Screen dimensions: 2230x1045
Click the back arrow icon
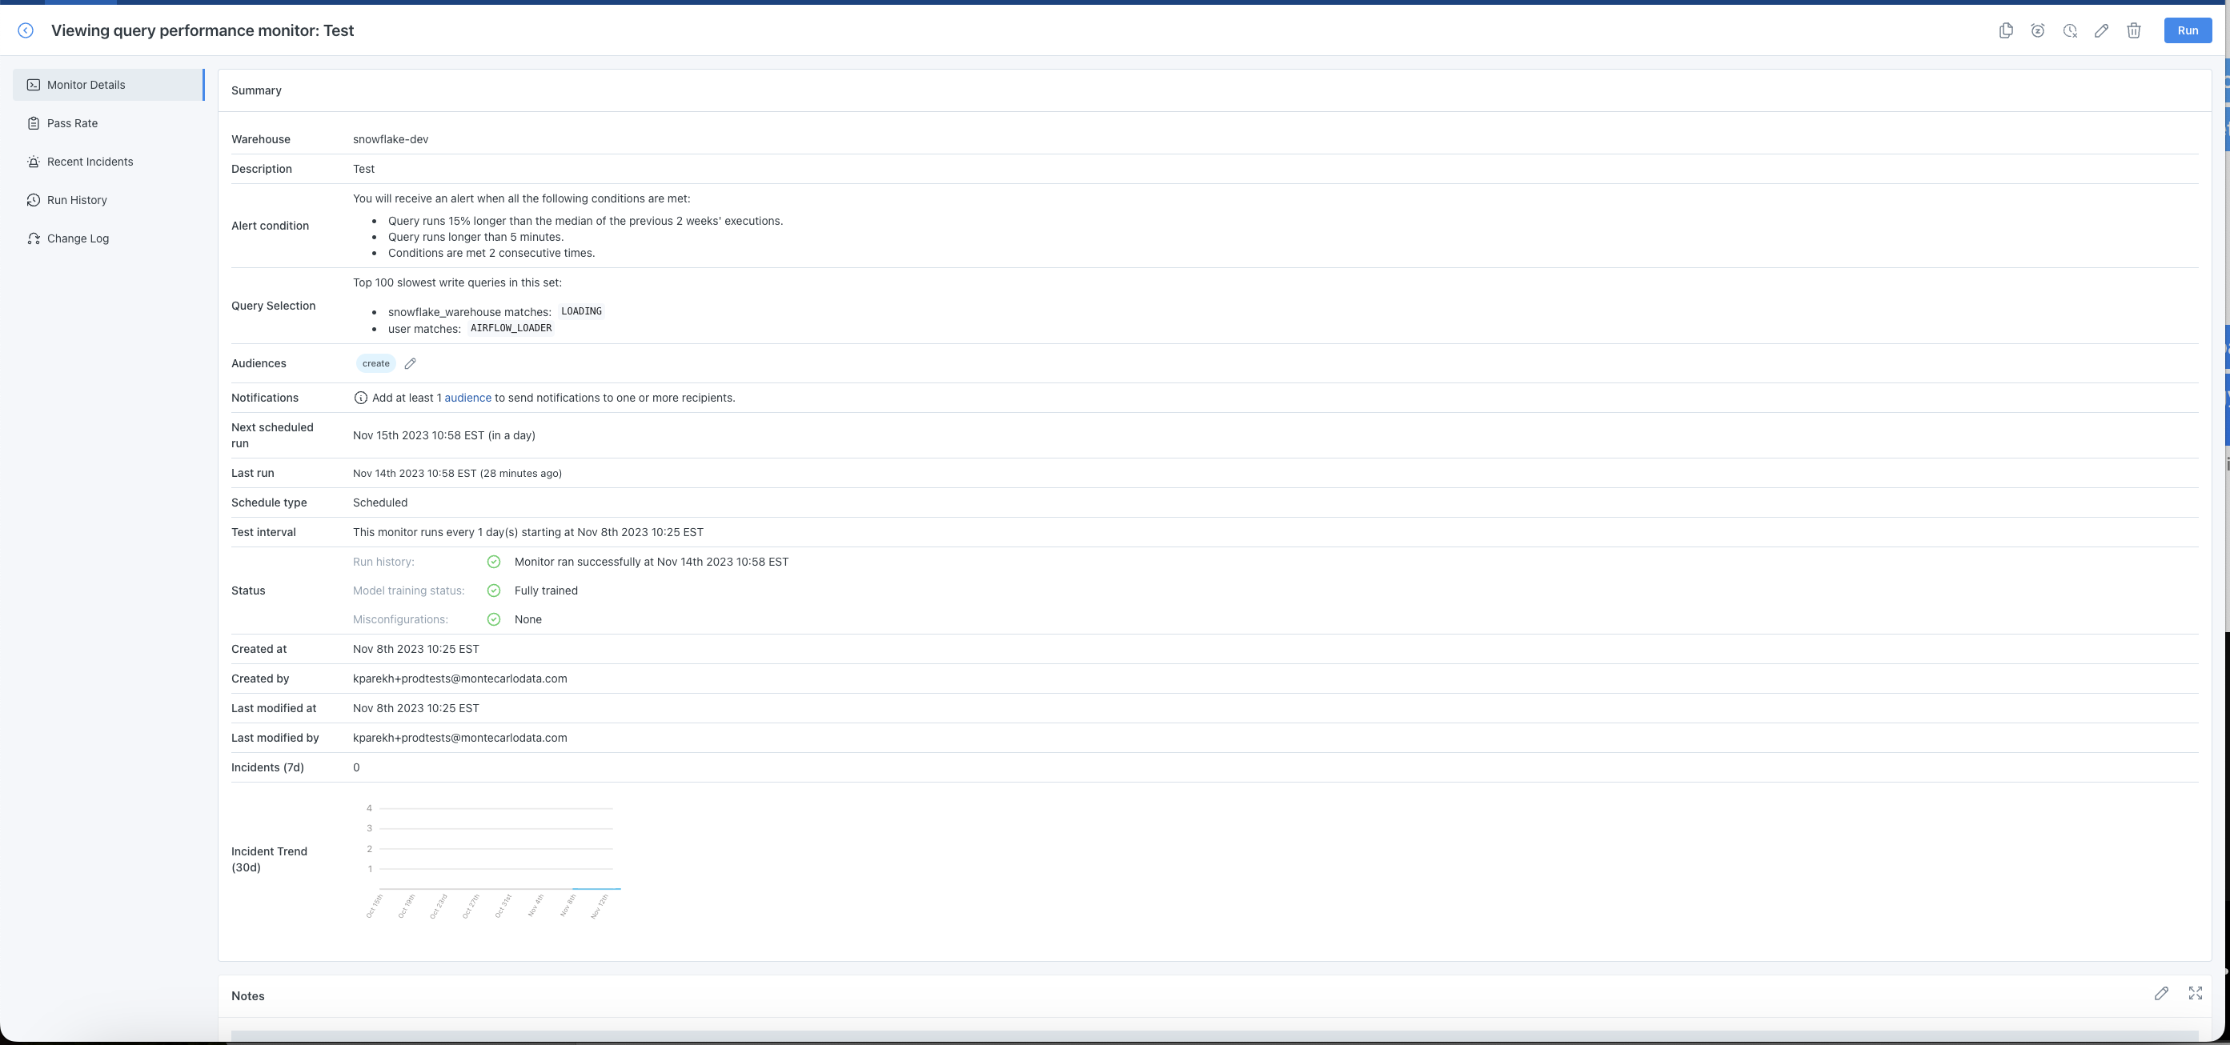click(26, 30)
